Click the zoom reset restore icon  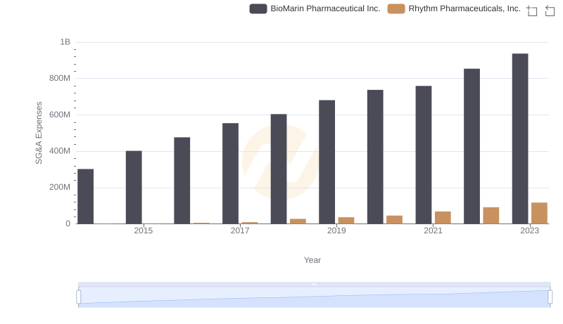pos(550,11)
